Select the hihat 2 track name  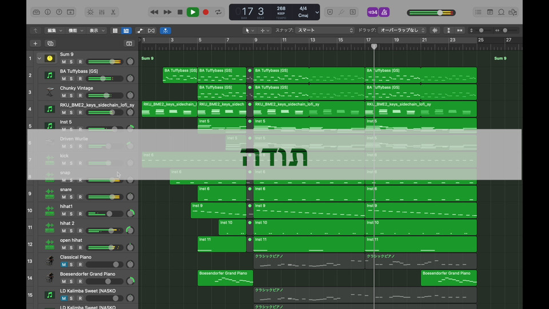67,223
